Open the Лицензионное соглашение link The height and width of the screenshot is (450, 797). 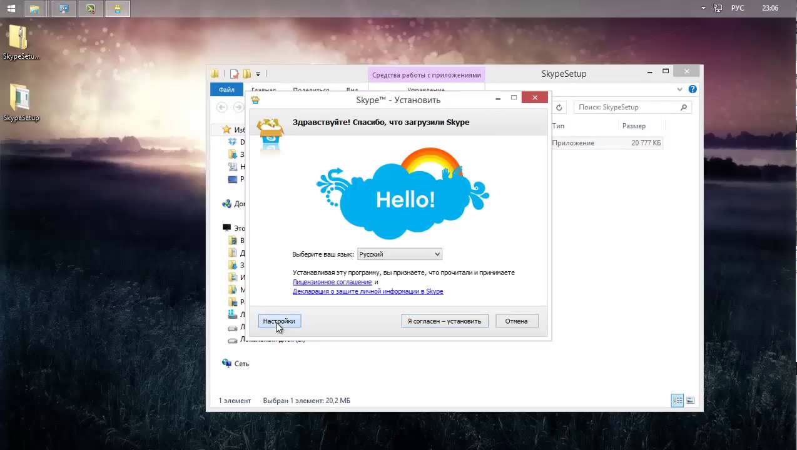coord(332,282)
